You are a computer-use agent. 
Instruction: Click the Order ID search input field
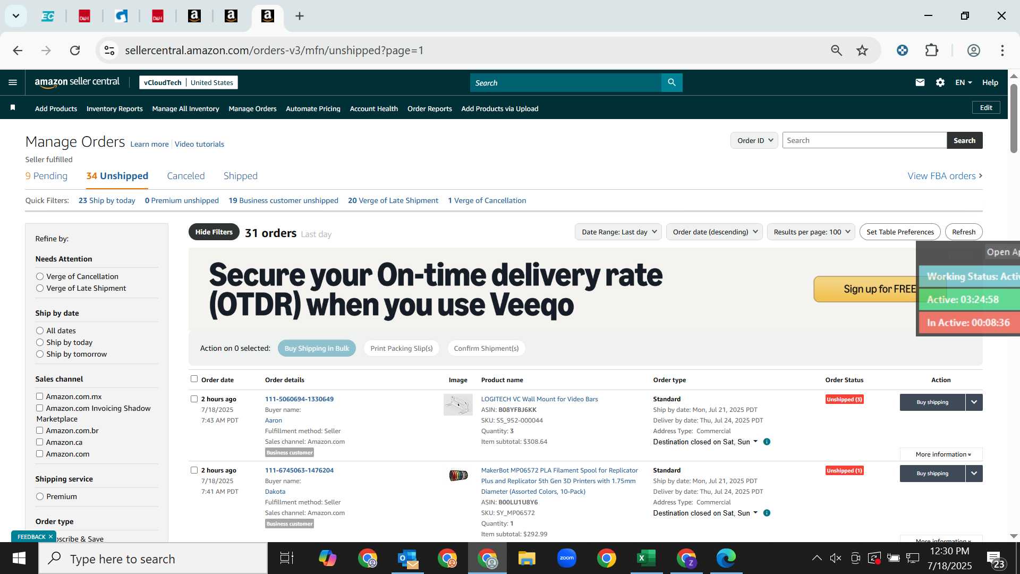(x=864, y=140)
